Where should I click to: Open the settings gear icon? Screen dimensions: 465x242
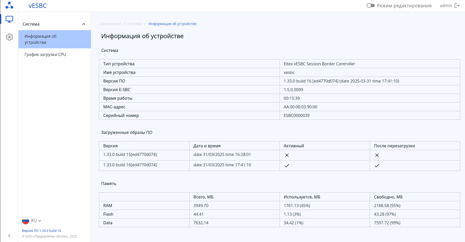[x=9, y=37]
